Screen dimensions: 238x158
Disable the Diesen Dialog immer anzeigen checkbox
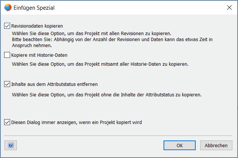point(7,122)
